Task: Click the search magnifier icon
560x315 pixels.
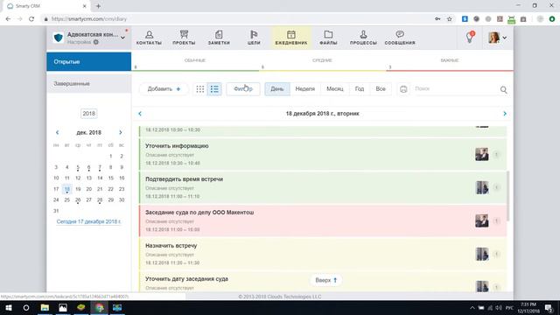Action: pos(504,89)
